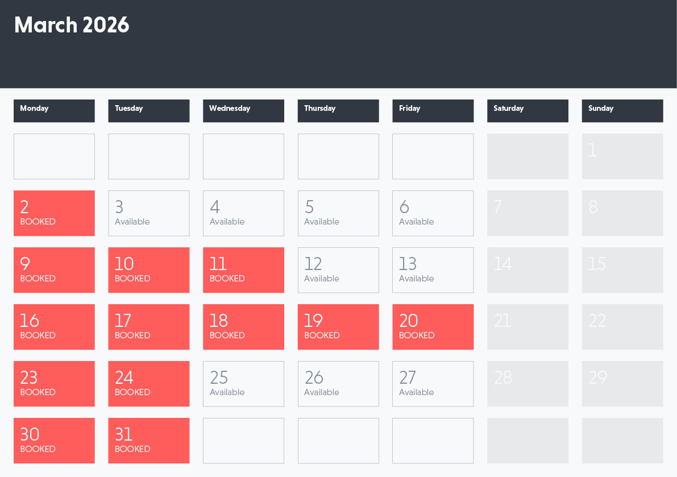Open booked Tuesday March 10
677x477 pixels.
tap(148, 270)
